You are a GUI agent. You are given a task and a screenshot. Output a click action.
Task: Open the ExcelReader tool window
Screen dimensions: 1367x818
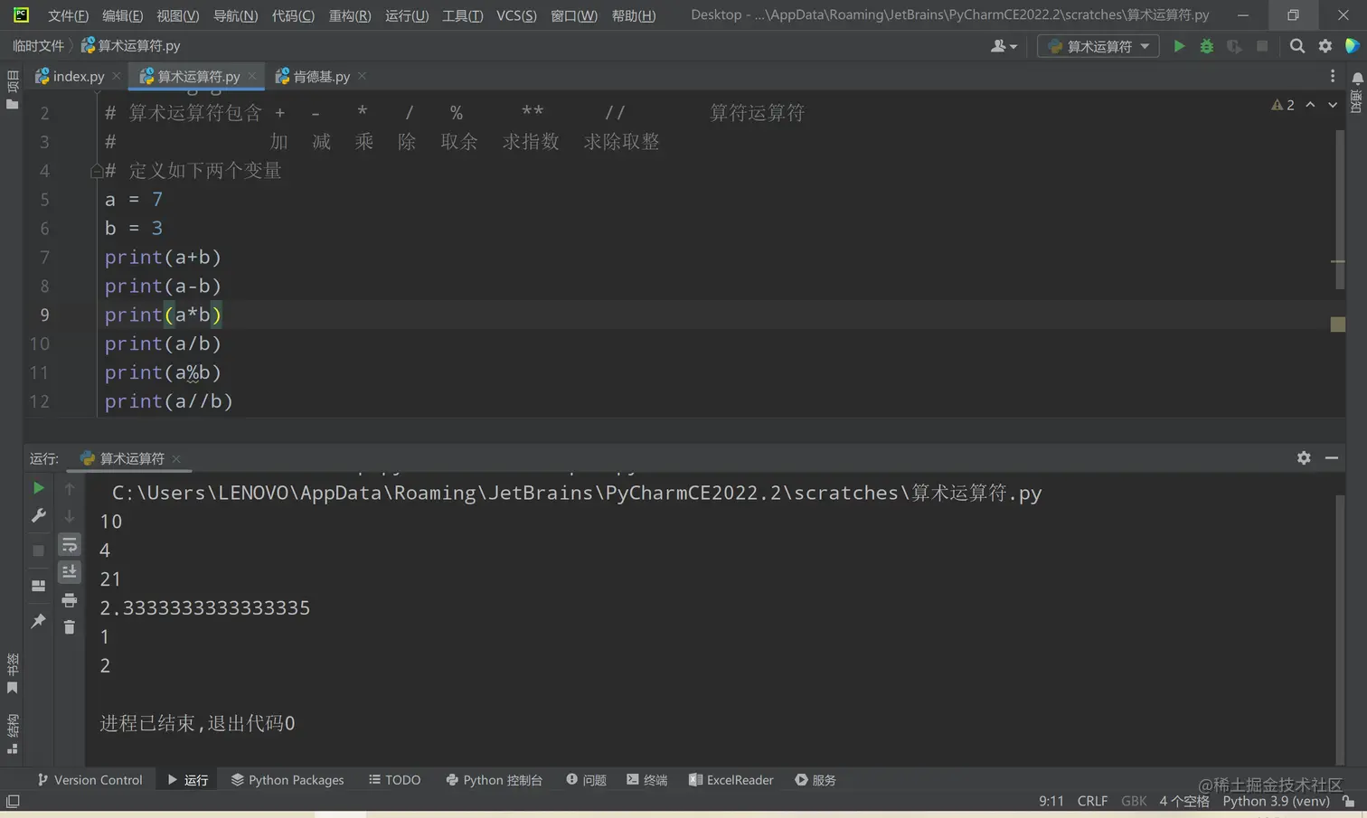(x=731, y=780)
